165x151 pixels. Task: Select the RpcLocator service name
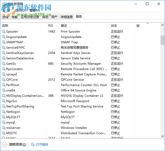[15, 69]
